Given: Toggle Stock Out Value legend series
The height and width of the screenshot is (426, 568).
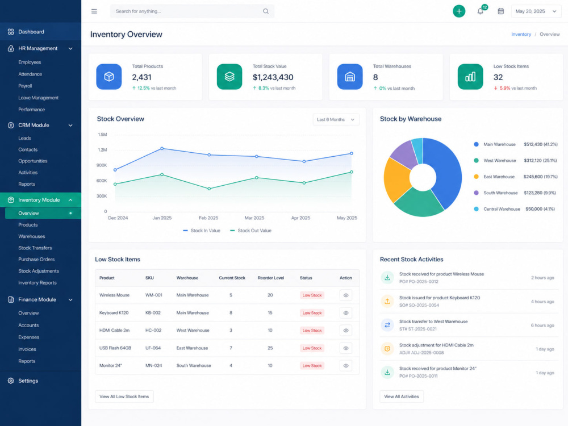Looking at the screenshot, I should [250, 231].
